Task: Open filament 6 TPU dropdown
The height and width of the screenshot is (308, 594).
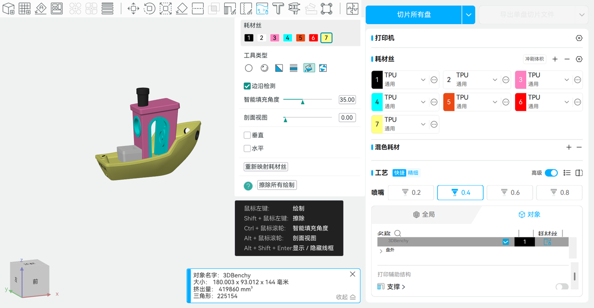Action: [567, 102]
